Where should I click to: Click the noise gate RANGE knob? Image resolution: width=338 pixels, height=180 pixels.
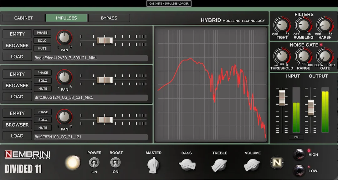click(x=304, y=56)
